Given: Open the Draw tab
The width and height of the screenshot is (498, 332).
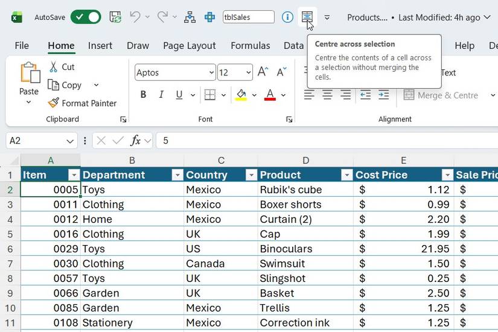Looking at the screenshot, I should 138,45.
